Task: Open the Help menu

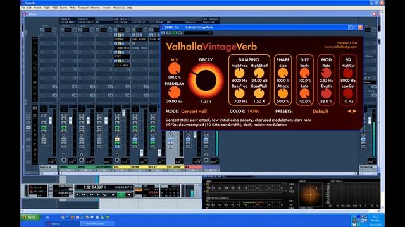Action: 130,8
